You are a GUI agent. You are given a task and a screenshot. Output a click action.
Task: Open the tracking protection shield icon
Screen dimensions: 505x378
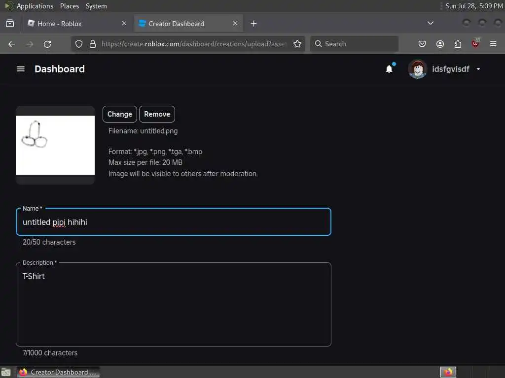79,44
